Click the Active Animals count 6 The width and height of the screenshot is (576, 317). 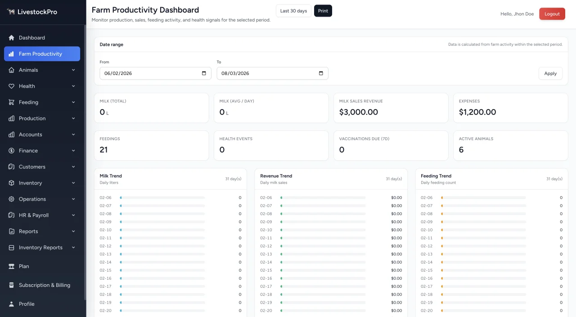[461, 150]
